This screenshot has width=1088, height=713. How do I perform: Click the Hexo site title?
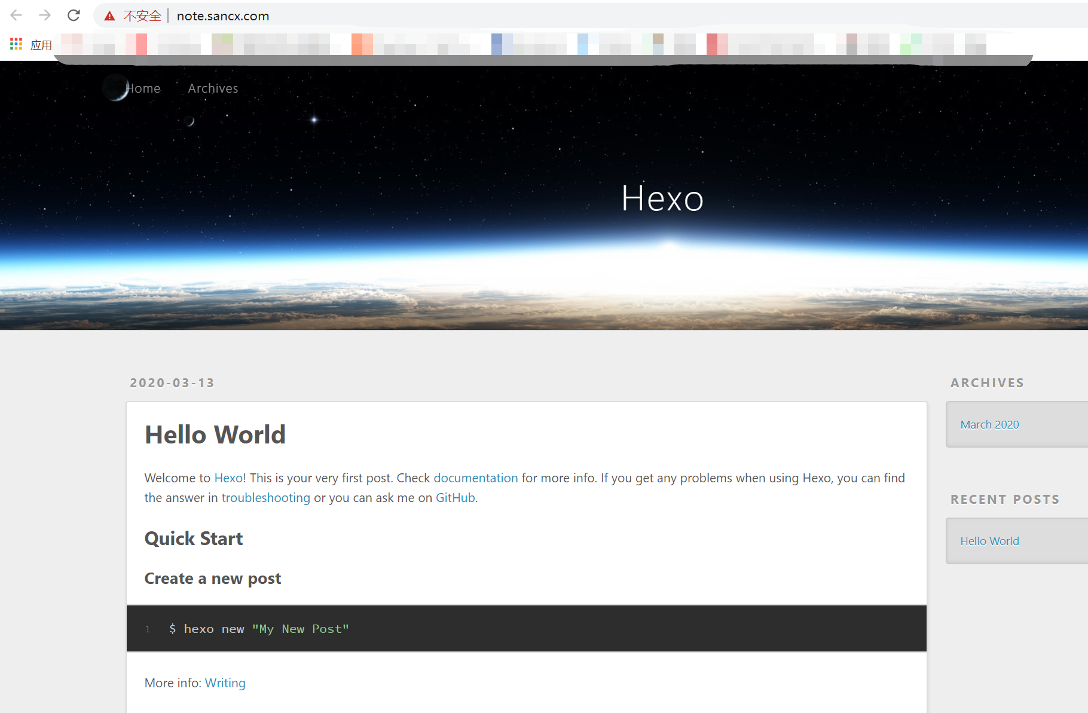[662, 198]
